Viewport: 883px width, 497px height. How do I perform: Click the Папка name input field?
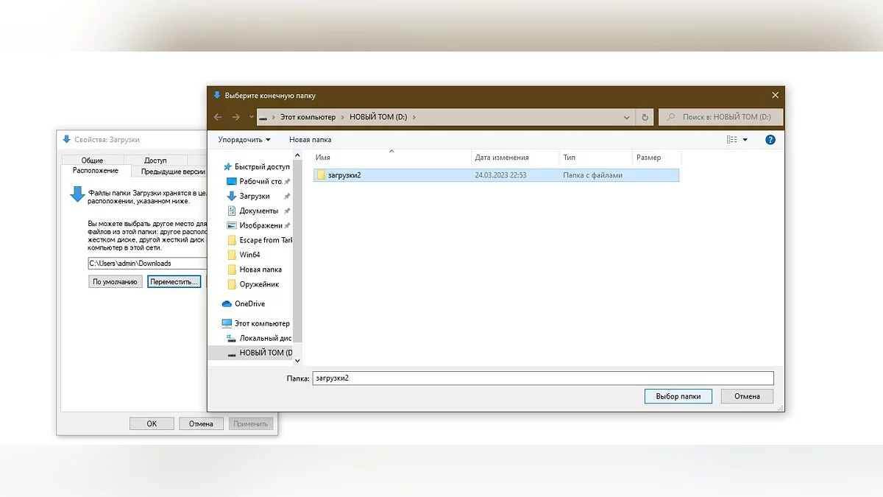tap(542, 378)
